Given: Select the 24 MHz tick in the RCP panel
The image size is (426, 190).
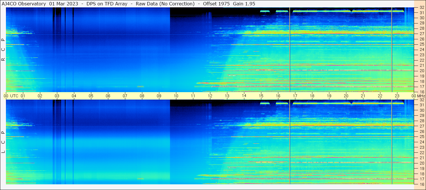Looking at the screenshot, I should 422,49.
